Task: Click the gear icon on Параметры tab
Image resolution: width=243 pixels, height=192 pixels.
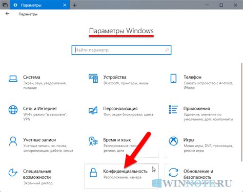Action: 15,5
